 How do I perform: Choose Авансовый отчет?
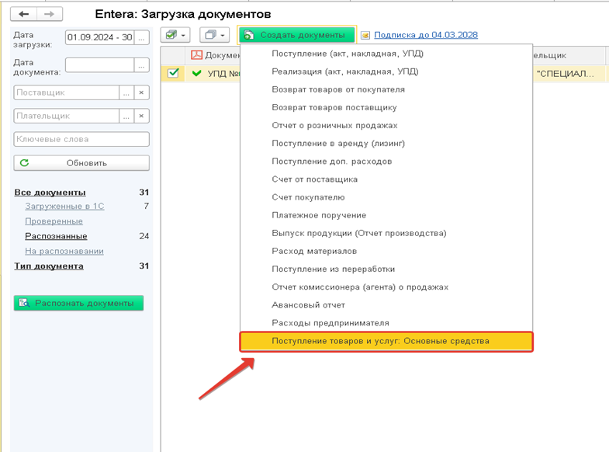click(386, 305)
